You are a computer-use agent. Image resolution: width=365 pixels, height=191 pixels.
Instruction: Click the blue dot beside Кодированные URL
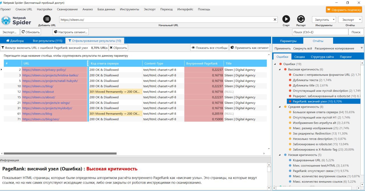tap(290, 160)
